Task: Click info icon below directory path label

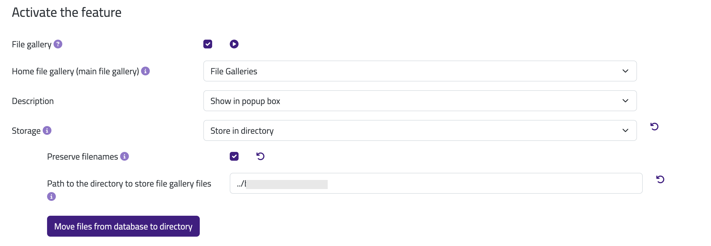Action: tap(51, 196)
